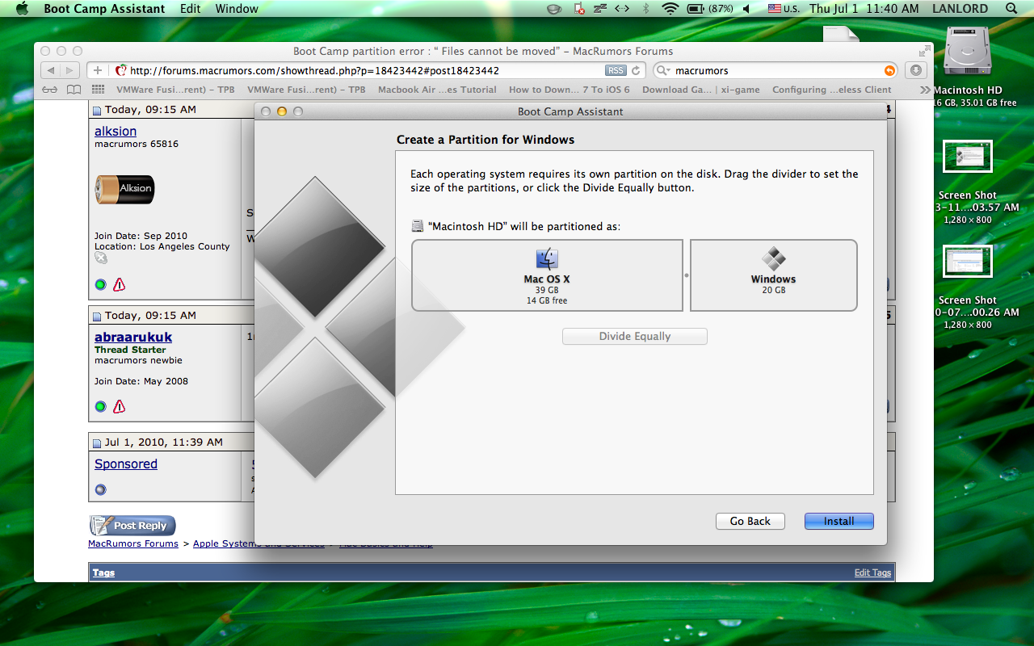Open the Edit menu
This screenshot has width=1034, height=646.
[191, 9]
